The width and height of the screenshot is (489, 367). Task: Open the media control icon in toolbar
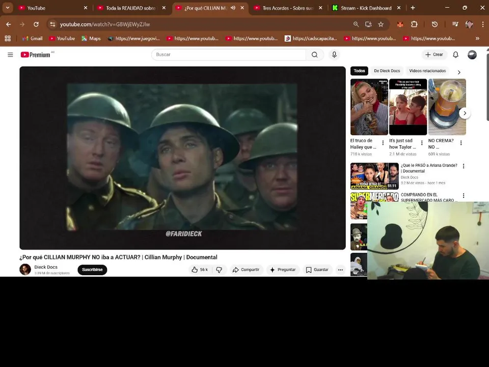click(455, 24)
